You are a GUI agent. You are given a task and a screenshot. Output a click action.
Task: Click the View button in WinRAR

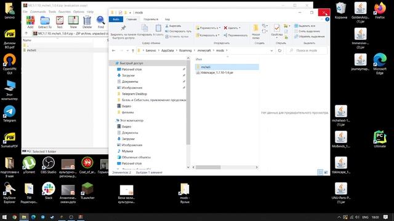click(73, 22)
